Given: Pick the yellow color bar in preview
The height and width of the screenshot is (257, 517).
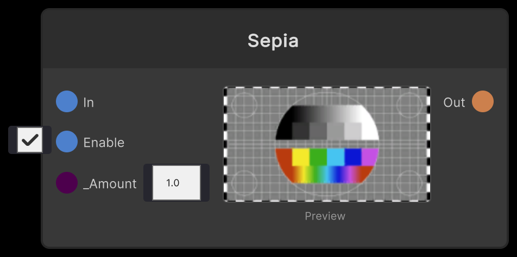Looking at the screenshot, I should point(301,157).
